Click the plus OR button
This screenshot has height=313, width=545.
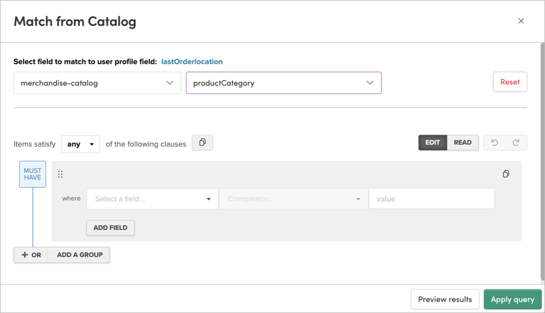31,255
